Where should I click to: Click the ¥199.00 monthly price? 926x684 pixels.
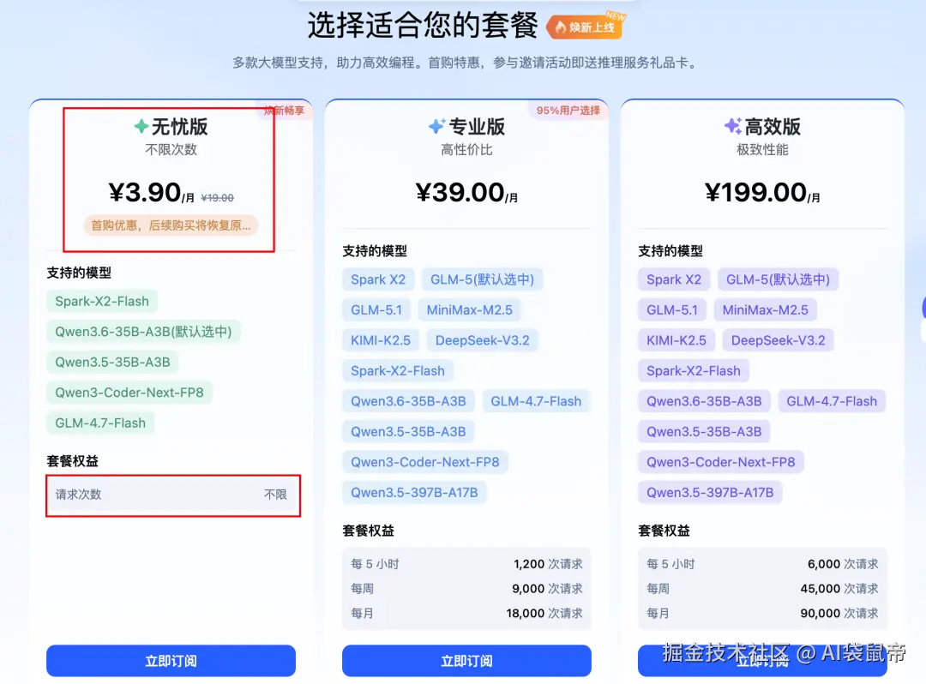coord(762,192)
